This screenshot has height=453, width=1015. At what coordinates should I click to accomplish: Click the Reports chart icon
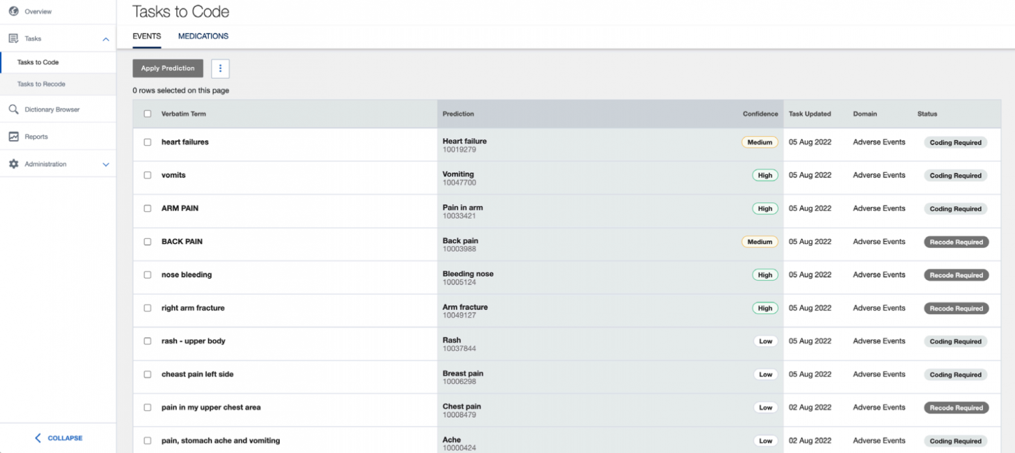coord(14,137)
